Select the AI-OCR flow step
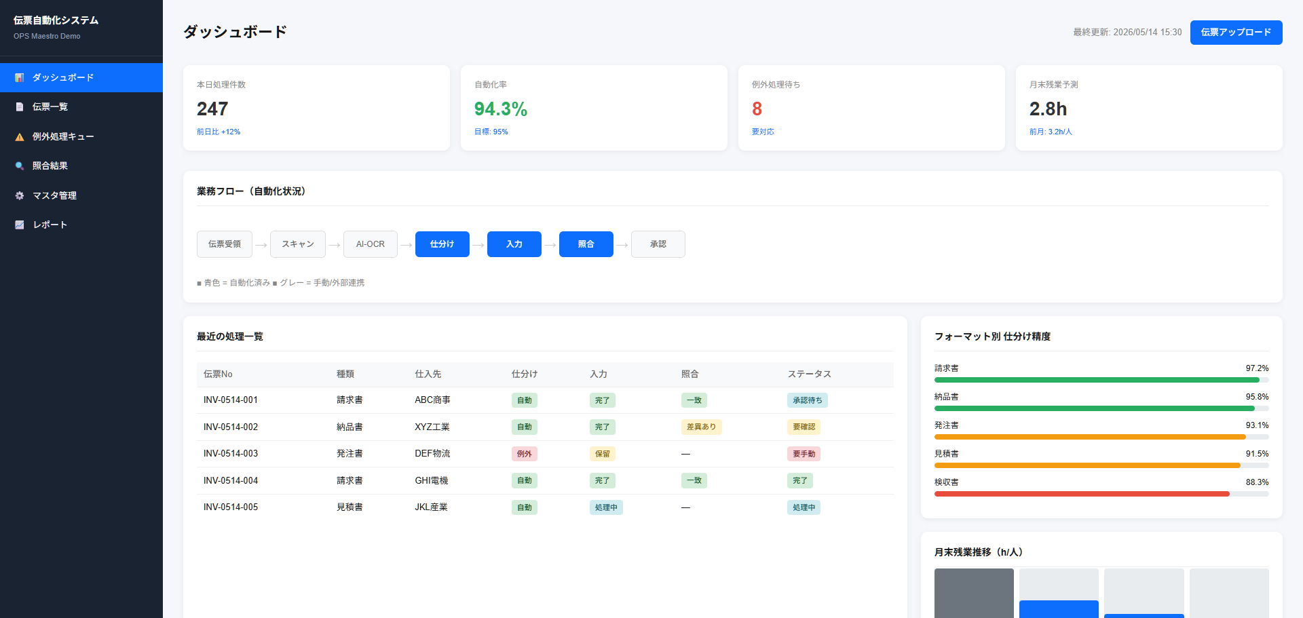Viewport: 1303px width, 618px height. (371, 244)
